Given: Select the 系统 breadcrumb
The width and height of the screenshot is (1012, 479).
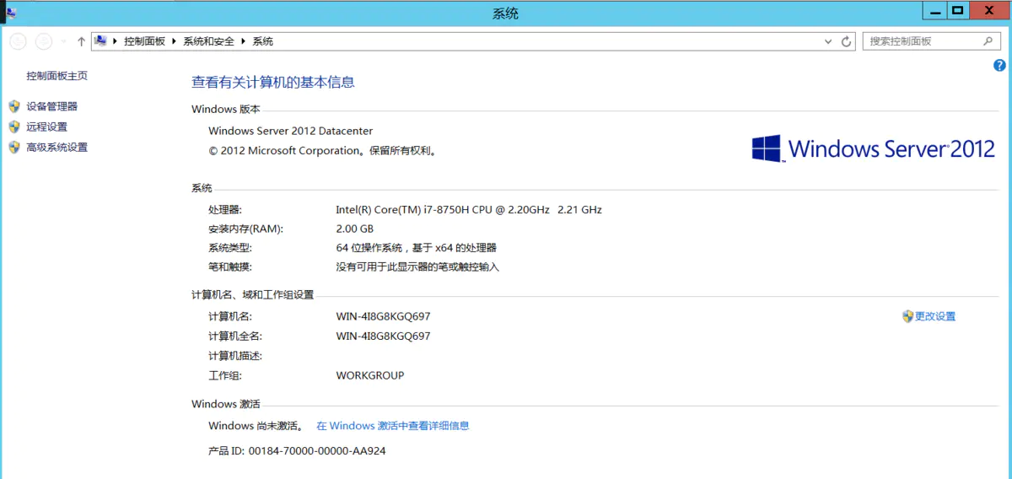Looking at the screenshot, I should pyautogui.click(x=263, y=40).
